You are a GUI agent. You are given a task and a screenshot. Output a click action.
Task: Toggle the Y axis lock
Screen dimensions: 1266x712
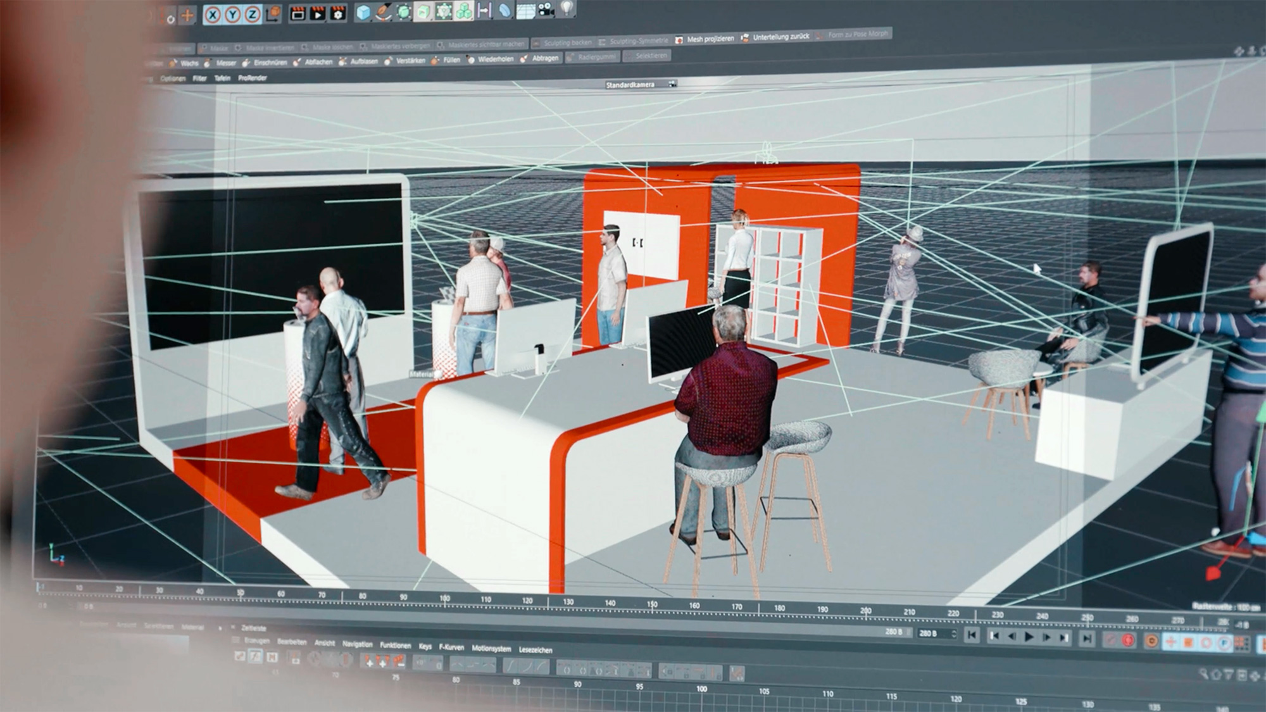[233, 15]
